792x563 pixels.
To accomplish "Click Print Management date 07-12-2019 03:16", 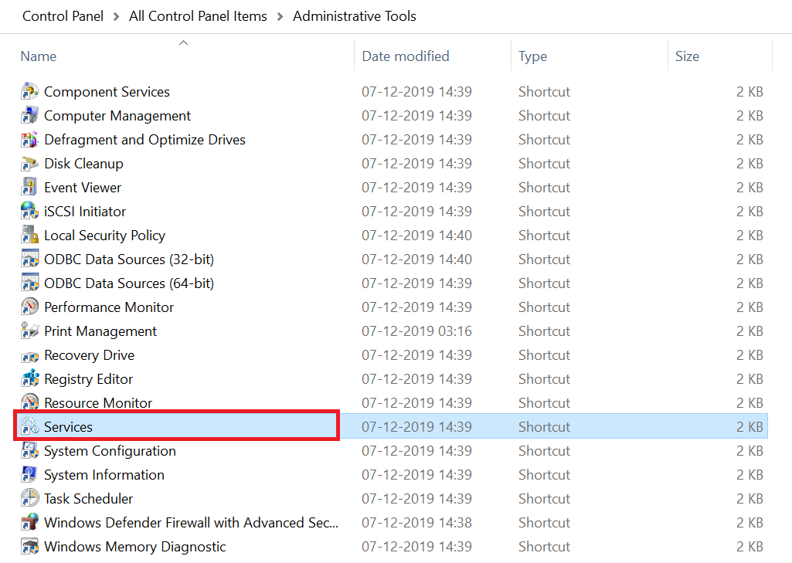I will point(416,331).
